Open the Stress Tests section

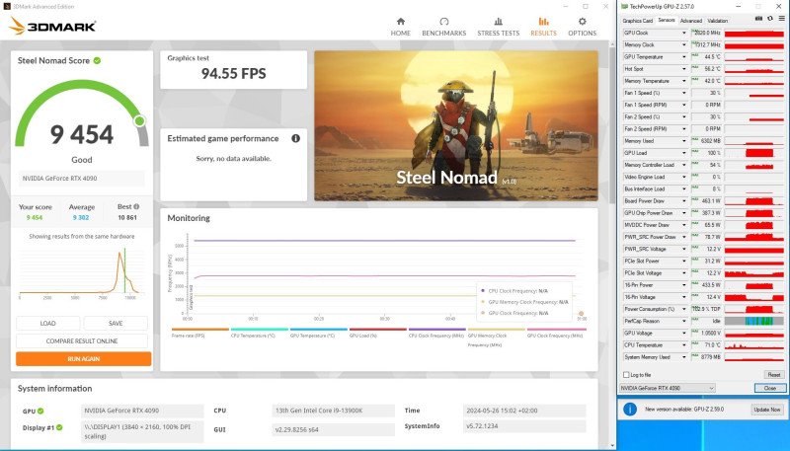tap(499, 27)
